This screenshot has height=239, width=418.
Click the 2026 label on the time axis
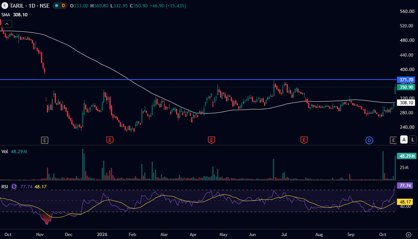pos(102,235)
